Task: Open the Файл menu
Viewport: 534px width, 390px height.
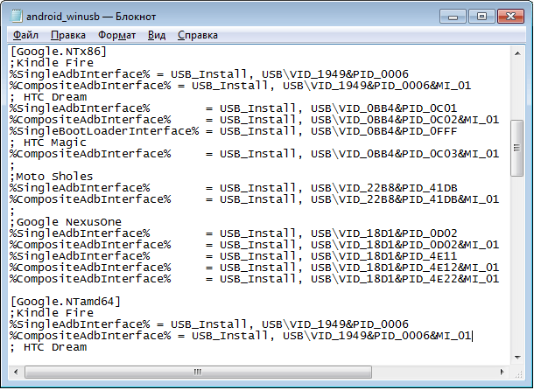Action: pyautogui.click(x=25, y=35)
